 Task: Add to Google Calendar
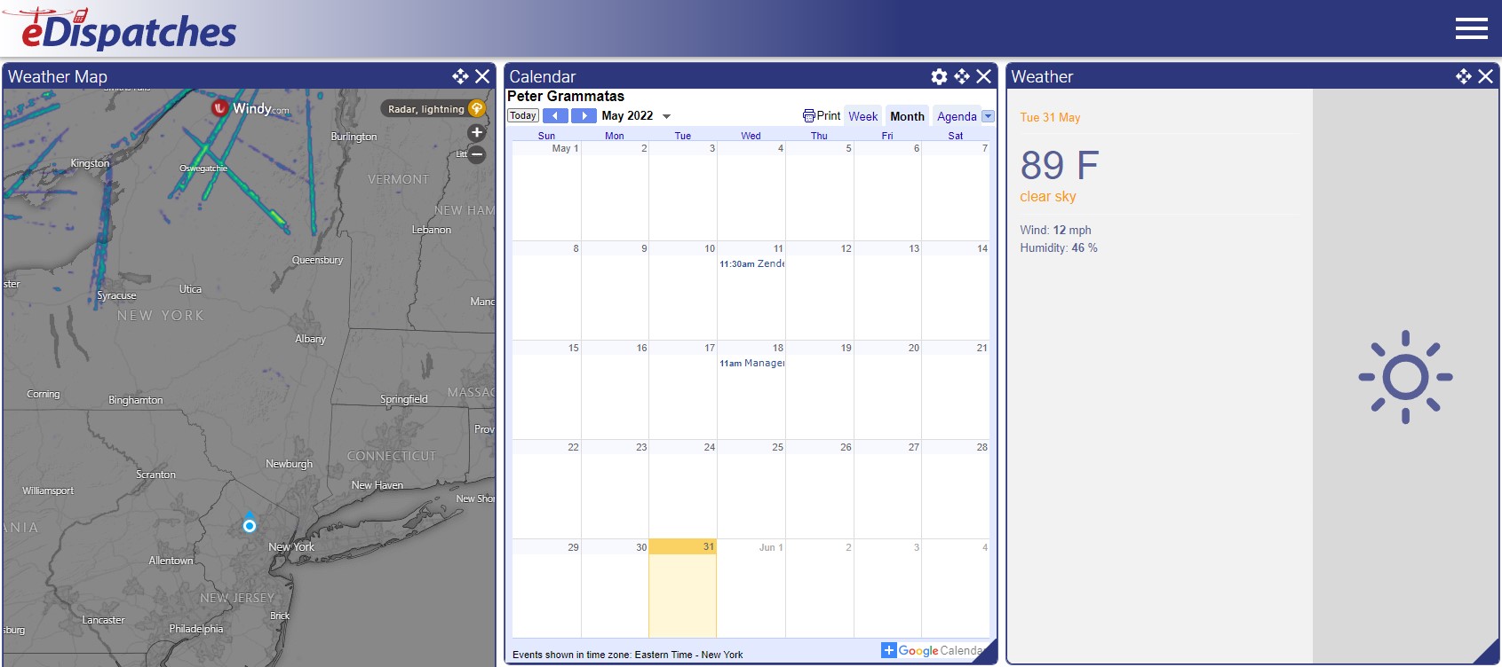tap(933, 650)
